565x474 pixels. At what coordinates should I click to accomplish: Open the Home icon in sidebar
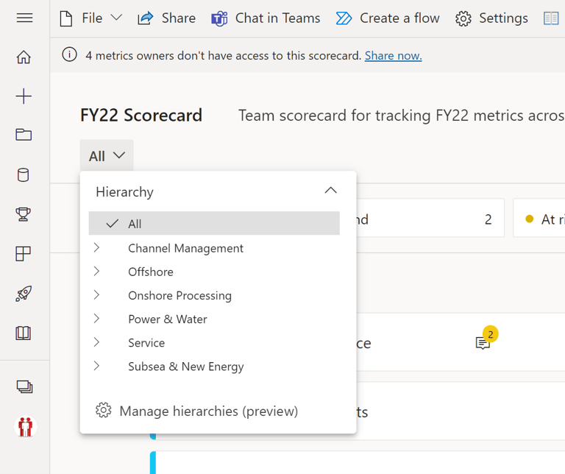pyautogui.click(x=24, y=57)
